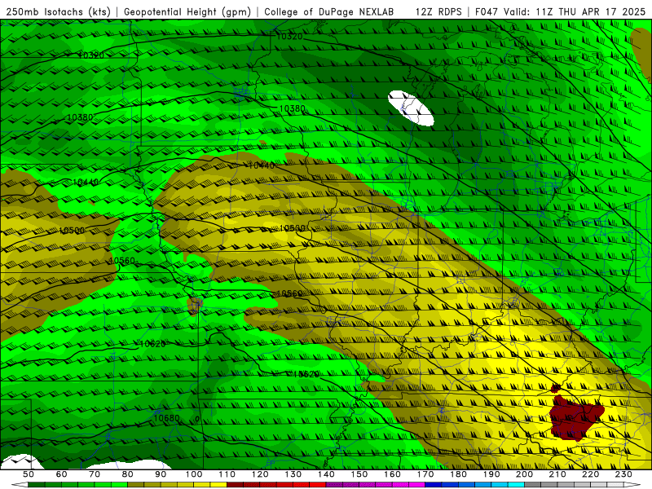
Task: Pick the purple swatch just after 140
Action: point(334,485)
